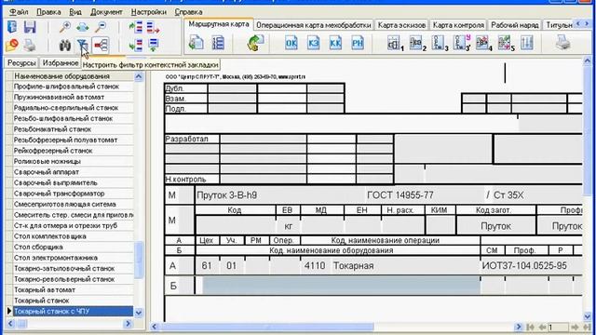The width and height of the screenshot is (596, 335).
Task: Click the toolbar icon numbered 1
Action: tap(395, 43)
